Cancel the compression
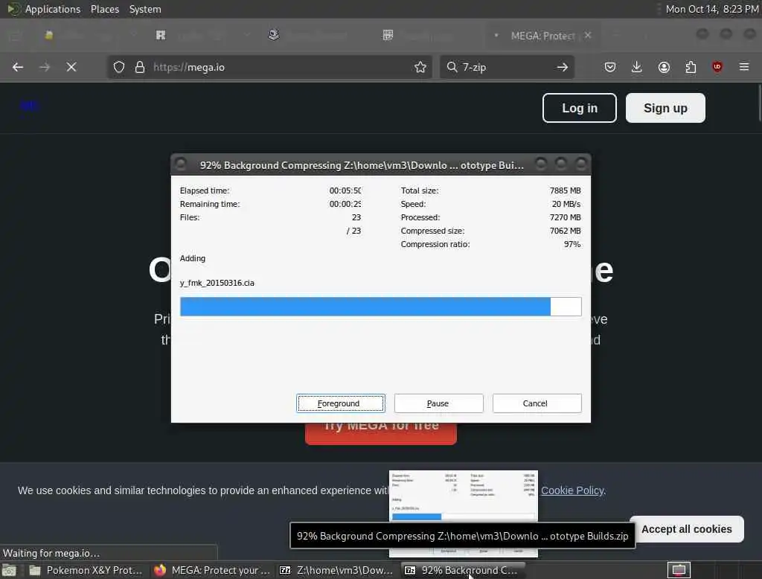 click(537, 403)
